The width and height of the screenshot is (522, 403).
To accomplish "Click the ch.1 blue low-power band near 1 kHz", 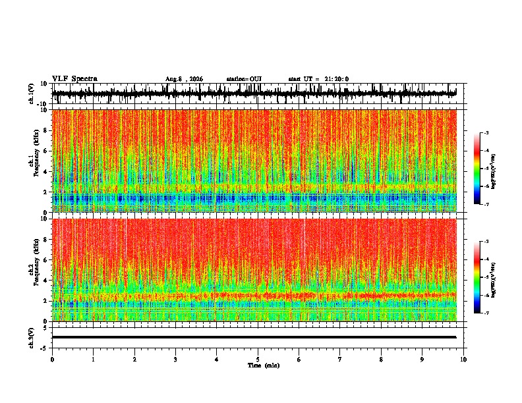I will point(254,200).
